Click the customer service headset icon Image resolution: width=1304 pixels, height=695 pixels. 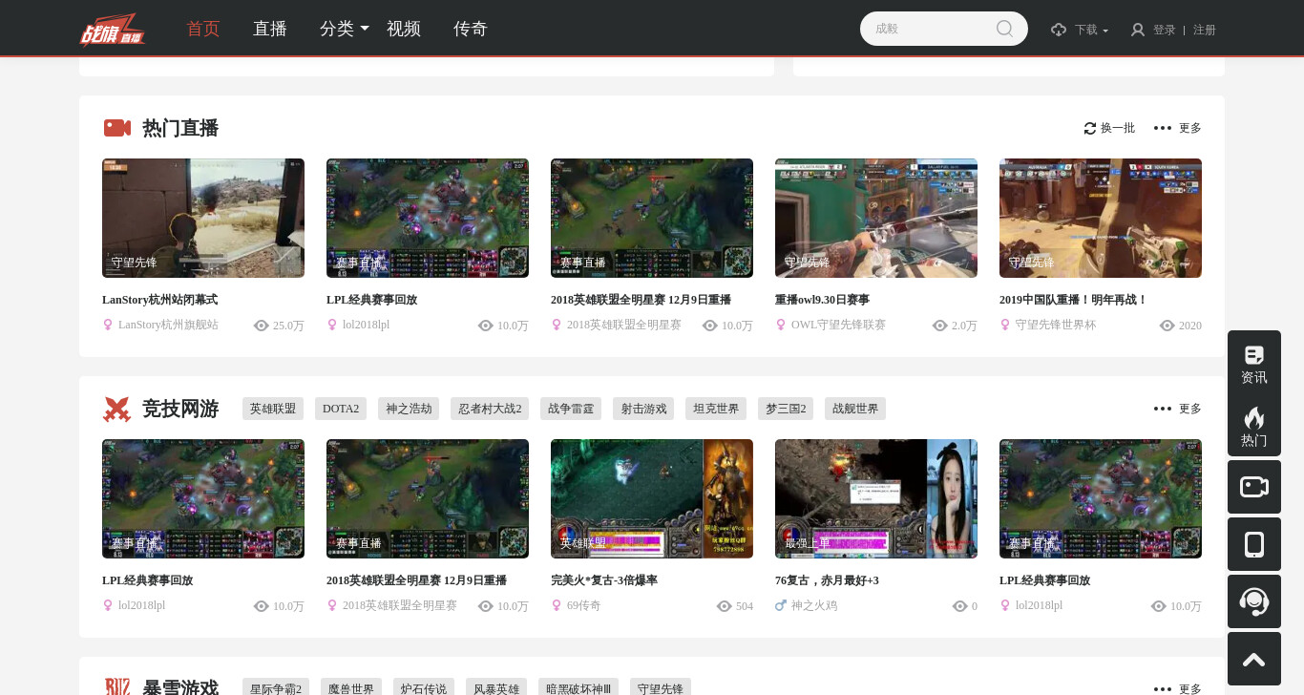coord(1254,601)
